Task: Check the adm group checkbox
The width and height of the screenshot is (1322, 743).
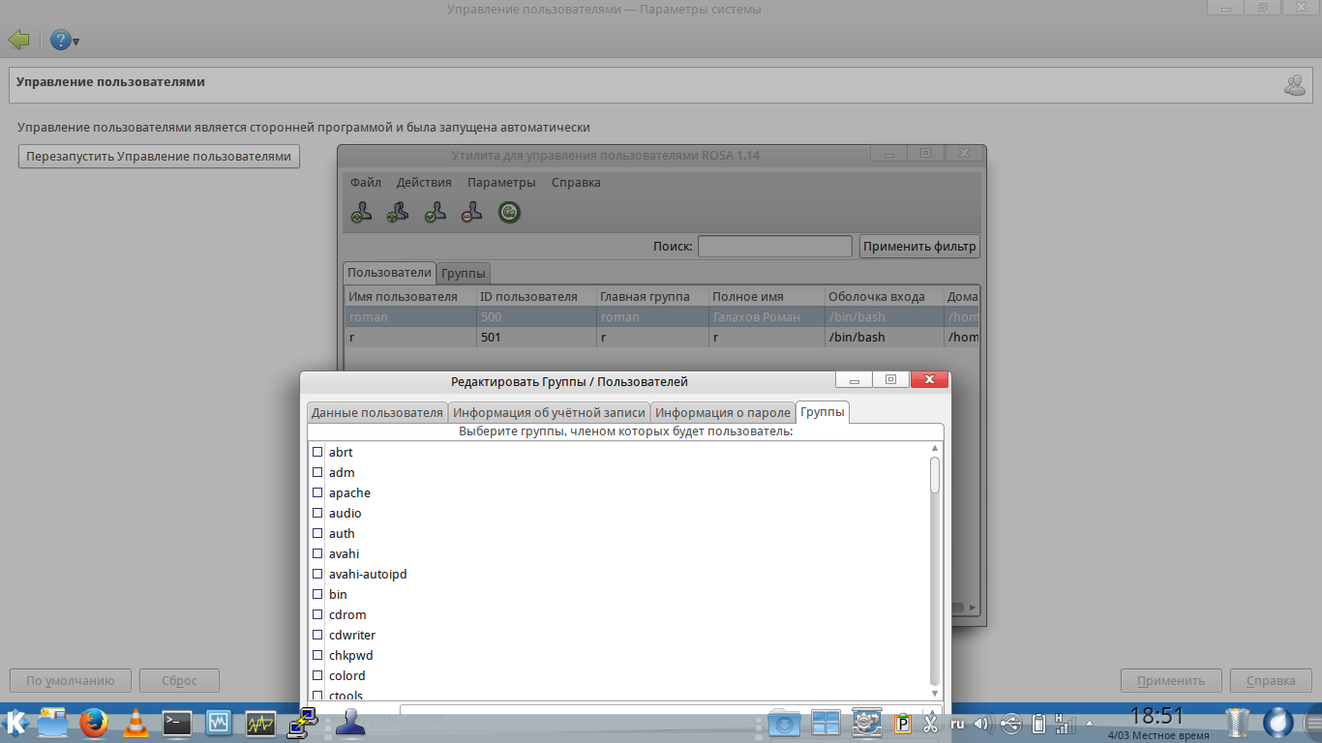Action: point(316,472)
